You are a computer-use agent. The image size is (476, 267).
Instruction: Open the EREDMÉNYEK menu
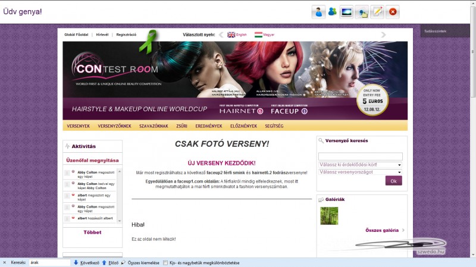(x=209, y=126)
